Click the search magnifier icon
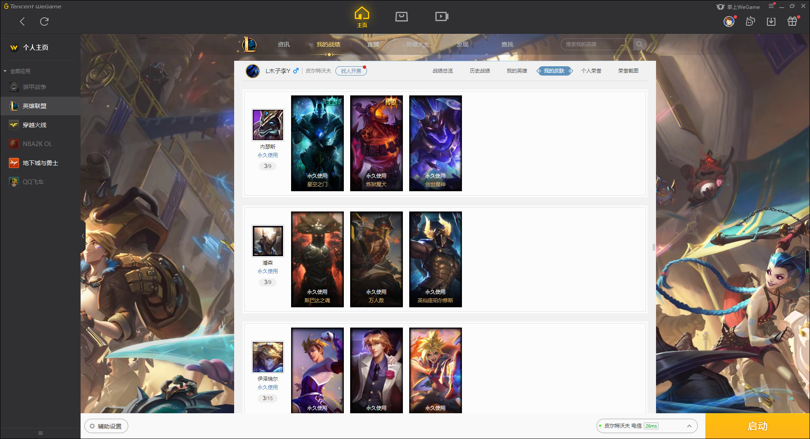Viewport: 810px width, 439px height. [640, 44]
